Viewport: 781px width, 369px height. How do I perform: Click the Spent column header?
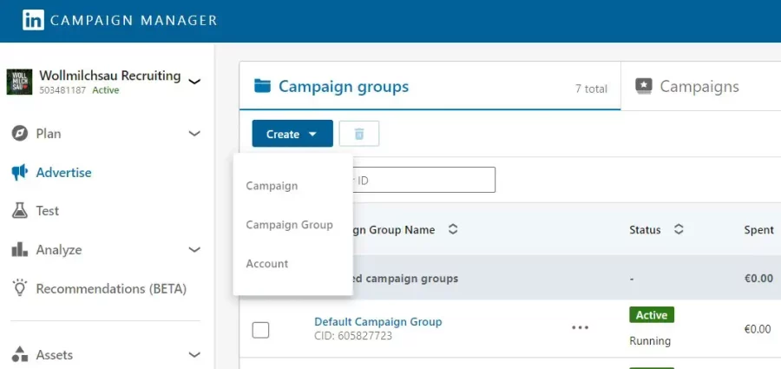[x=758, y=230]
